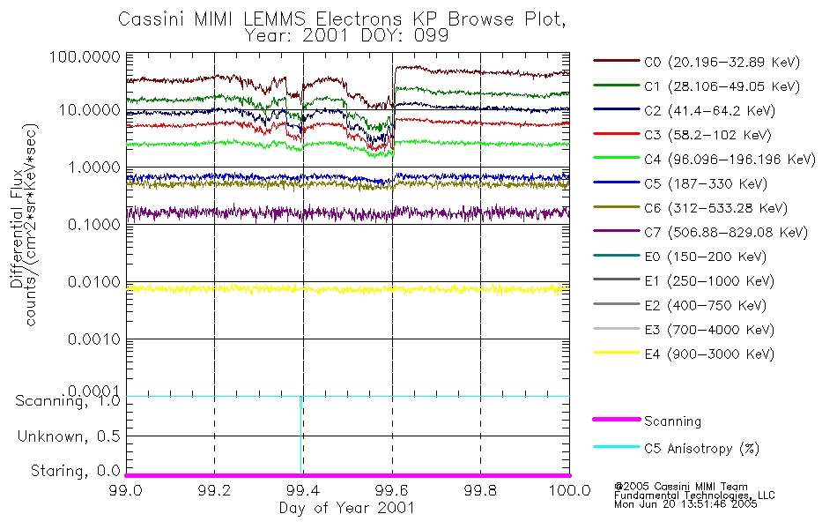Click the dark red C0 legend line swatch
This screenshot has height=529, width=837.
(x=617, y=60)
